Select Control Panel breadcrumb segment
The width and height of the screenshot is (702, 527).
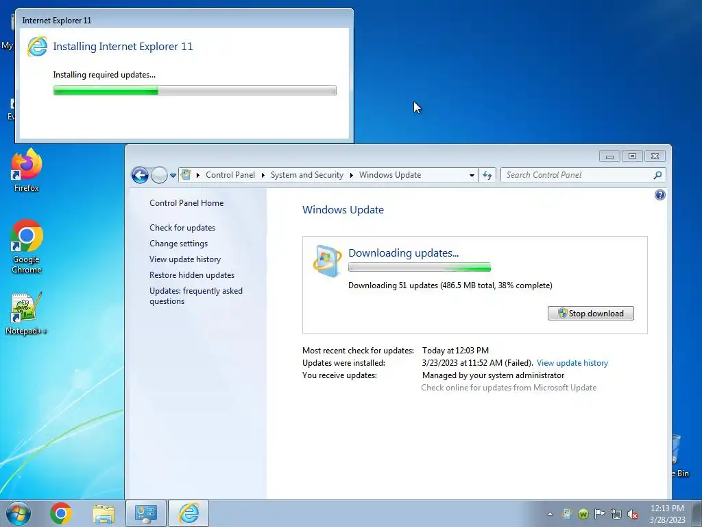[230, 175]
